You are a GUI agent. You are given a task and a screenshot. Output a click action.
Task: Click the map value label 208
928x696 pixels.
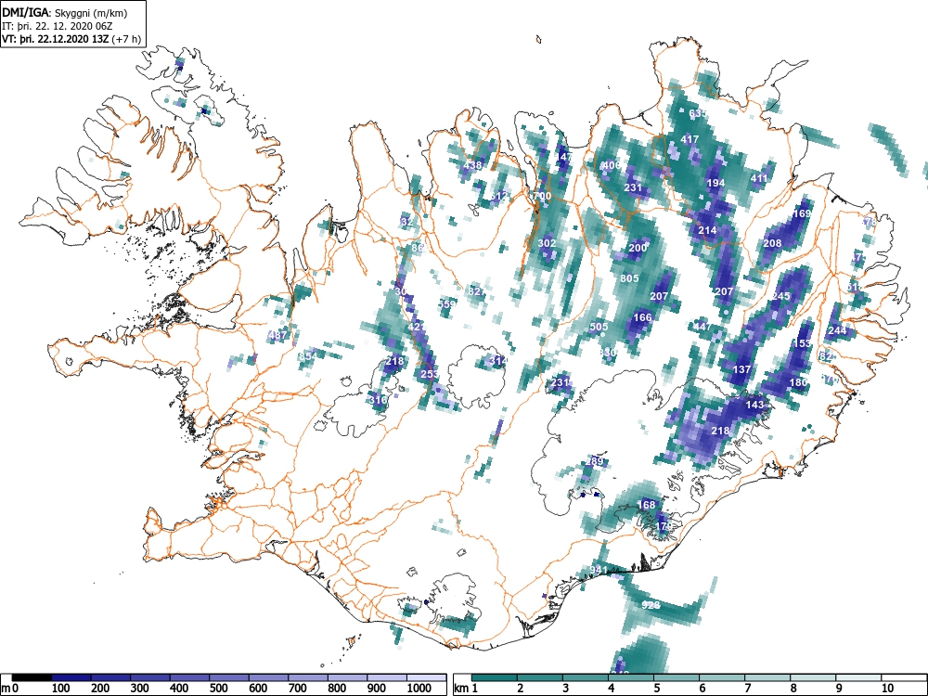772,243
